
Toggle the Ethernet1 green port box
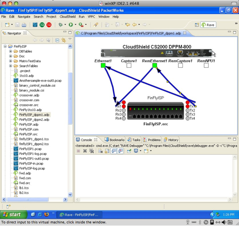[103, 65]
